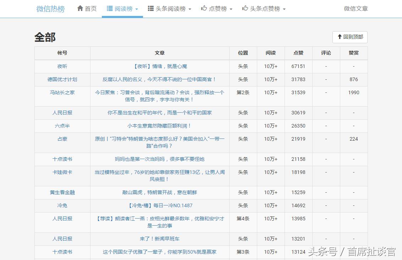
Task: Click the 回到顶部 button
Action: point(350,37)
